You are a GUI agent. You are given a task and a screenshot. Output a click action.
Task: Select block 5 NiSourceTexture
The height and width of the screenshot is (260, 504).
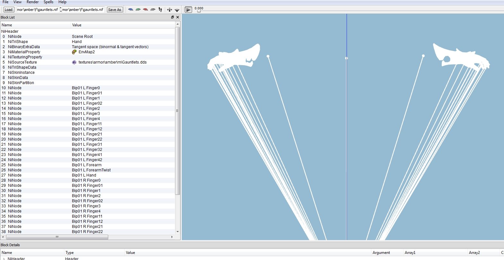[x=88, y=62]
